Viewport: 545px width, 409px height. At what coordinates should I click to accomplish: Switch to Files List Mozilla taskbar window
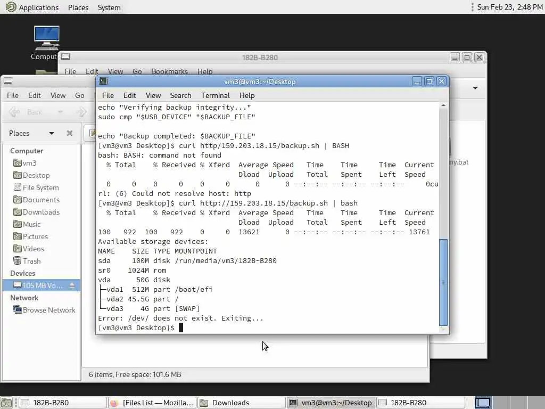click(x=152, y=403)
